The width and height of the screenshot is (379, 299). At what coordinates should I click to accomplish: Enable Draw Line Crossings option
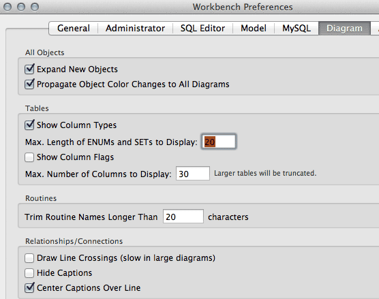tap(29, 258)
